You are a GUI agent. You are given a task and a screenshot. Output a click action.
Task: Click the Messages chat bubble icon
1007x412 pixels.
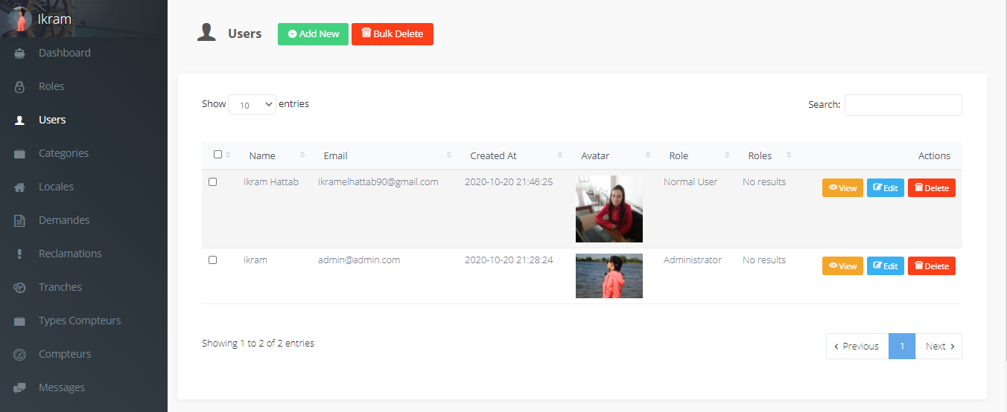pos(20,388)
